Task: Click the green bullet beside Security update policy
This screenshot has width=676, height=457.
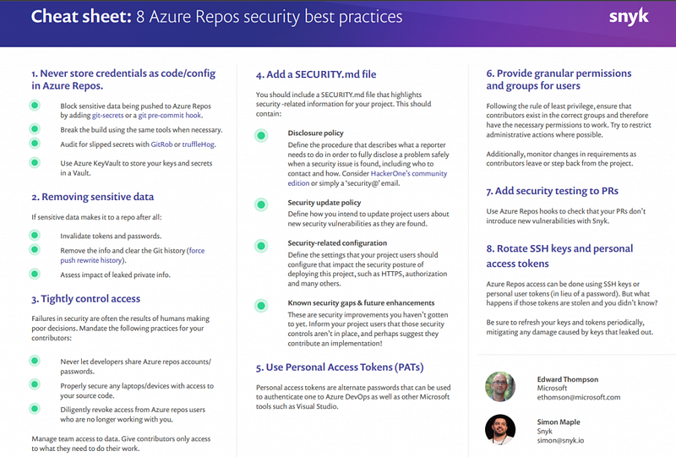Action: pos(261,204)
